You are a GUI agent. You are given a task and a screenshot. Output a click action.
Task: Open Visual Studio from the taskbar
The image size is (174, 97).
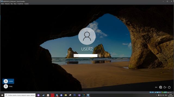point(79,95)
